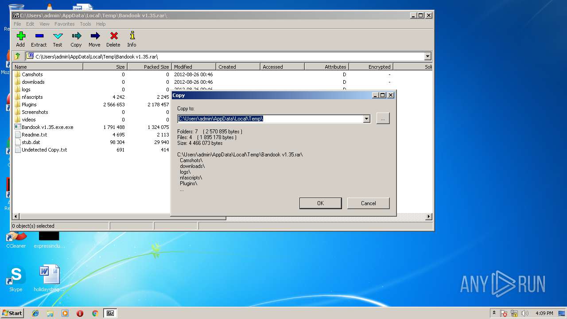
Task: Select the stub.dat file icon
Action: (18, 142)
